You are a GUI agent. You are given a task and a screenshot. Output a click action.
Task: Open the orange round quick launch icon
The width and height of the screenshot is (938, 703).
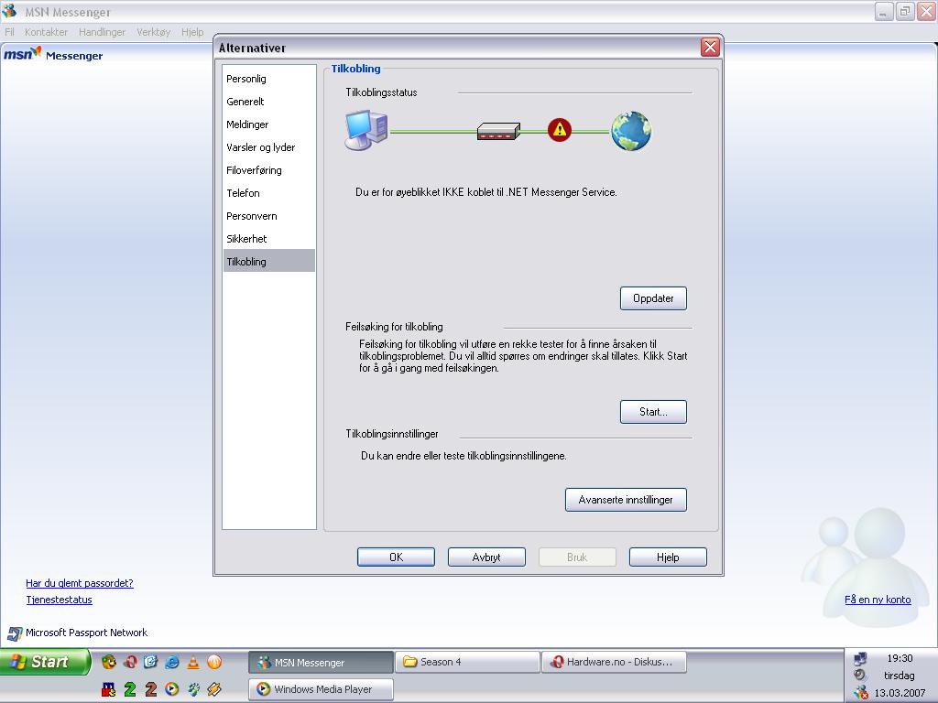pos(214,662)
